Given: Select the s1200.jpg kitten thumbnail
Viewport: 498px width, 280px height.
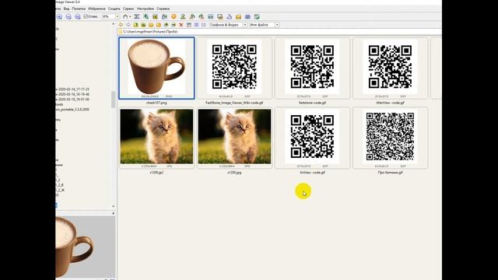Looking at the screenshot, I should click(x=234, y=138).
